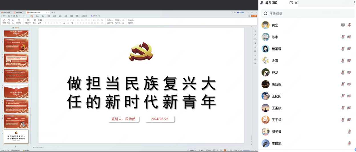Click the search magnifier in member search

point(266,14)
